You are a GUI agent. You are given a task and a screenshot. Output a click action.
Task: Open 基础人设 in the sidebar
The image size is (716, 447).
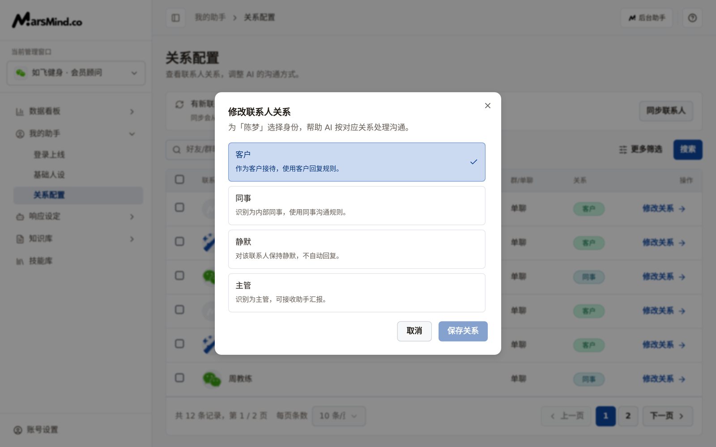[49, 175]
